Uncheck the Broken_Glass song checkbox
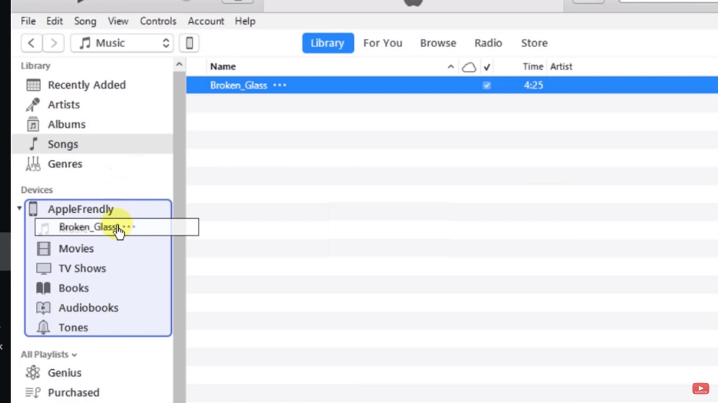Viewport: 718px width, 403px height. pos(486,85)
